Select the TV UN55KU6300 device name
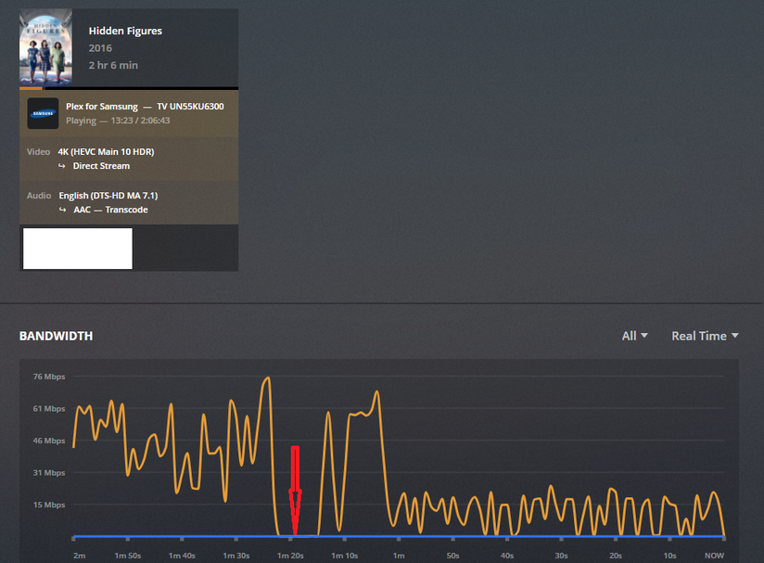764x563 pixels. point(190,107)
